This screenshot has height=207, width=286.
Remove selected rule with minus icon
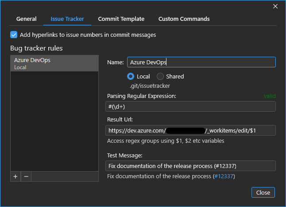point(26,176)
